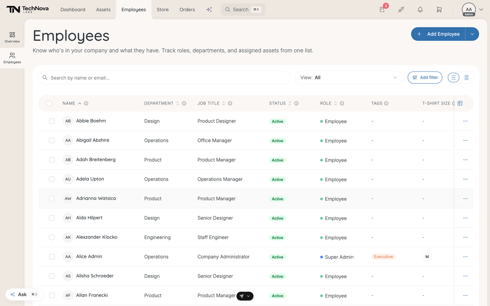Open the Ask assistant button
The width and height of the screenshot is (490, 306).
click(x=23, y=294)
